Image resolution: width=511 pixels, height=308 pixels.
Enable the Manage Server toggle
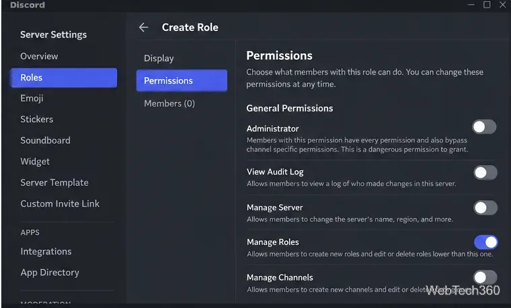(485, 207)
